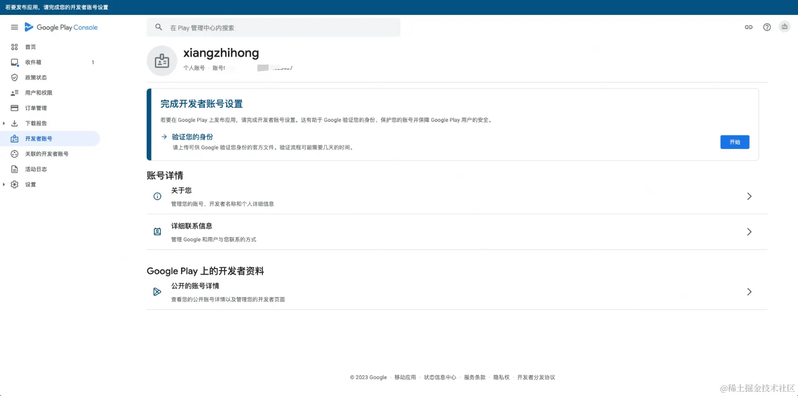Open the help question mark icon
Screen dimensions: 798x396
767,27
